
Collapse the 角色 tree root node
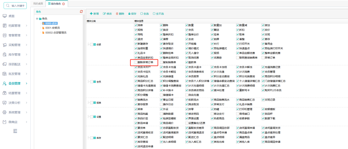(x=37, y=19)
